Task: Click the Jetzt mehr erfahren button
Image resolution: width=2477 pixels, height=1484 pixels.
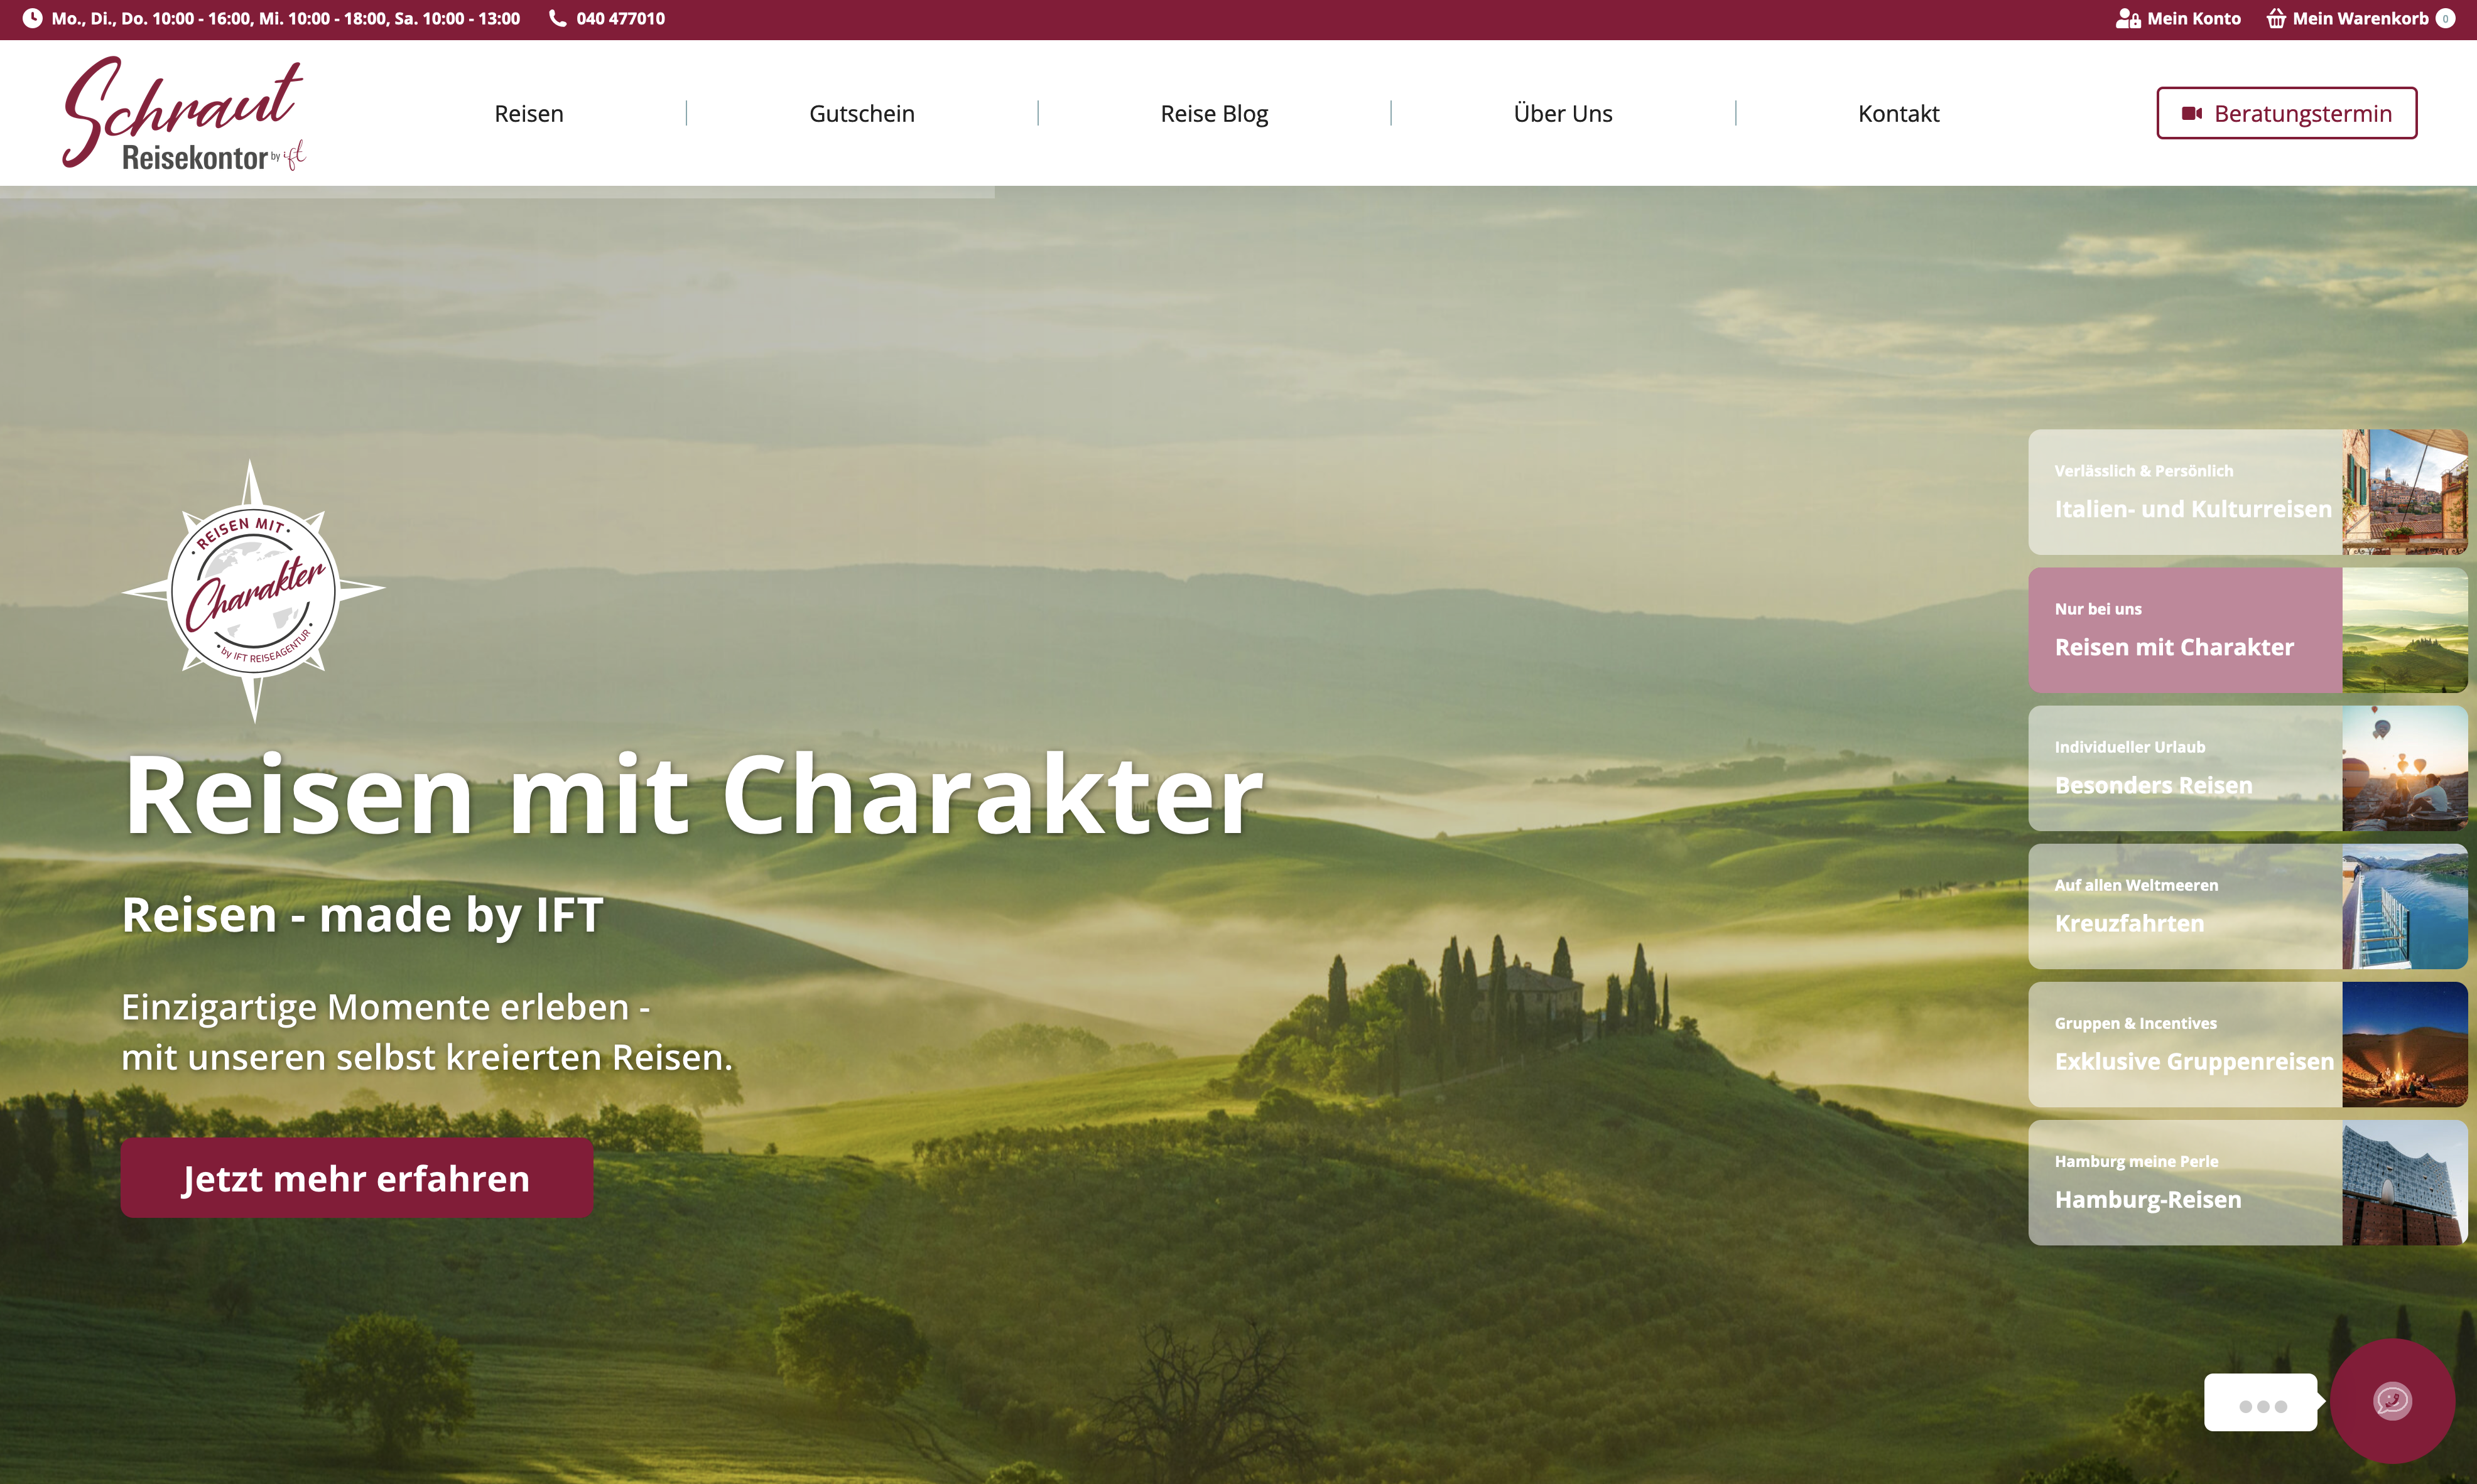Action: (357, 1178)
